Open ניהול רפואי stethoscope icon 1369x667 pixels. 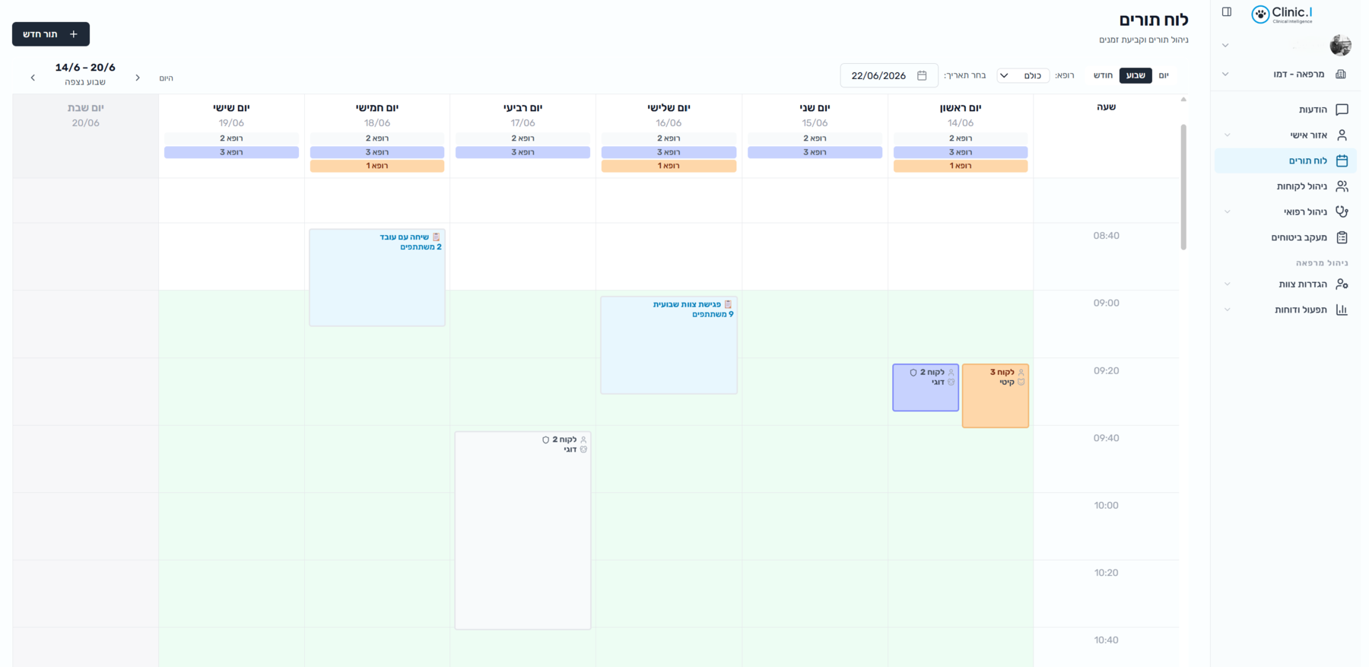[1342, 211]
